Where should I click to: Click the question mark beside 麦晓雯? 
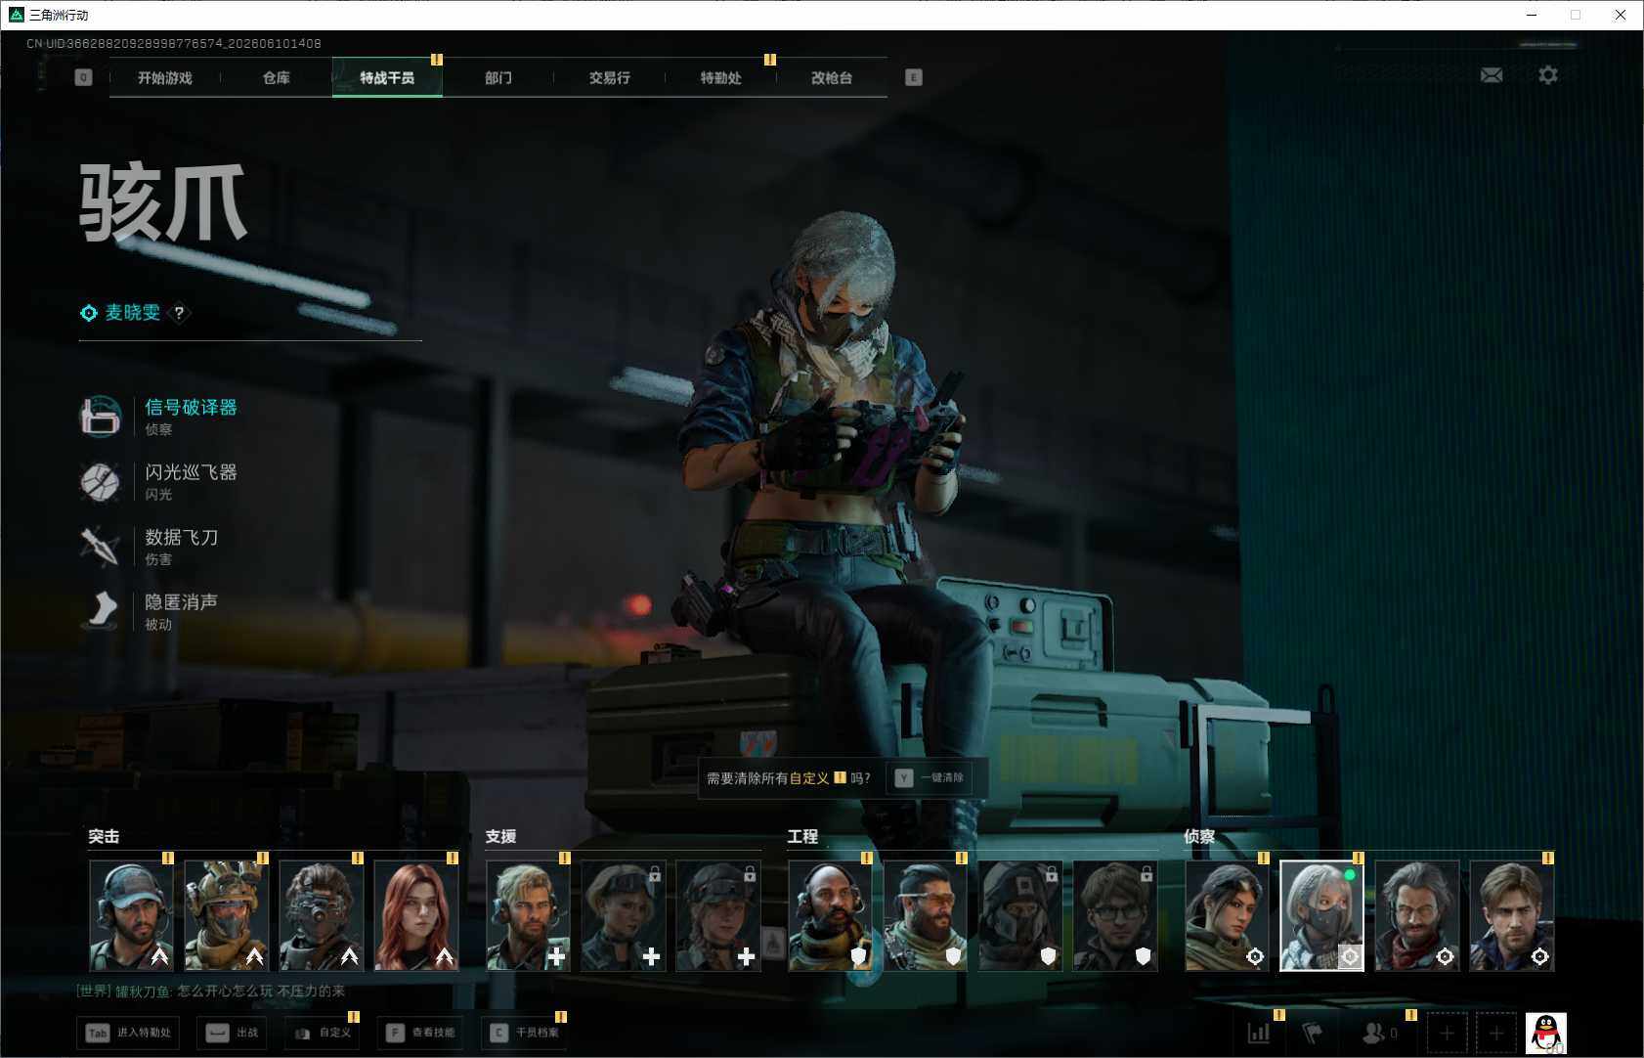179,313
